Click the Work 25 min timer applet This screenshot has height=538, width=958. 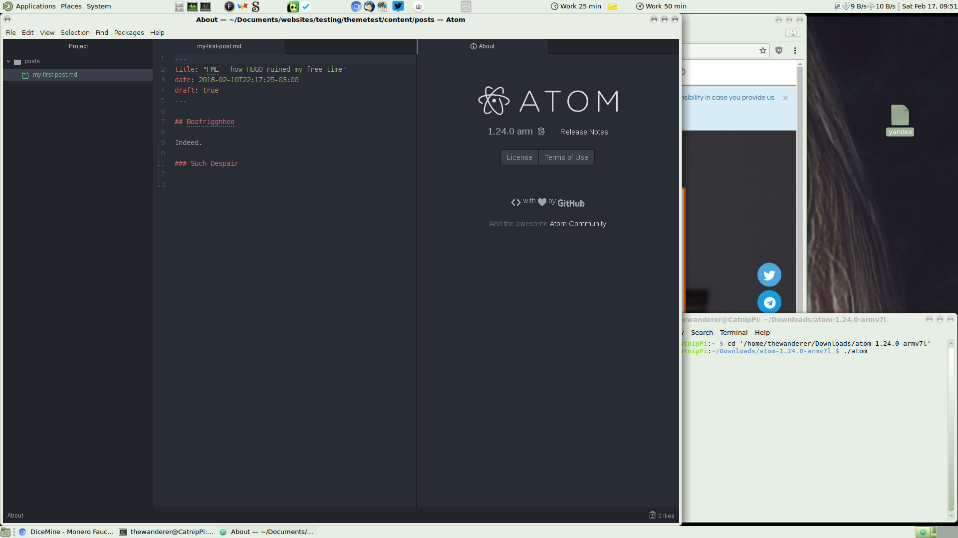click(x=576, y=6)
